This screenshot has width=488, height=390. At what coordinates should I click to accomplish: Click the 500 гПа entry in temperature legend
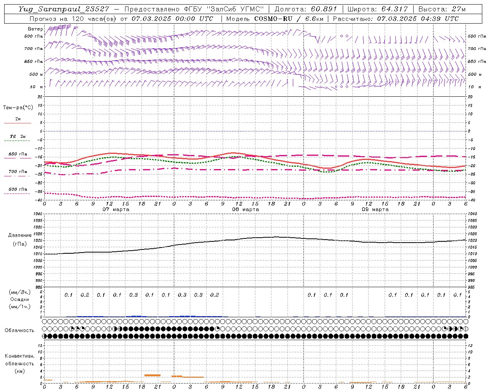click(18, 189)
